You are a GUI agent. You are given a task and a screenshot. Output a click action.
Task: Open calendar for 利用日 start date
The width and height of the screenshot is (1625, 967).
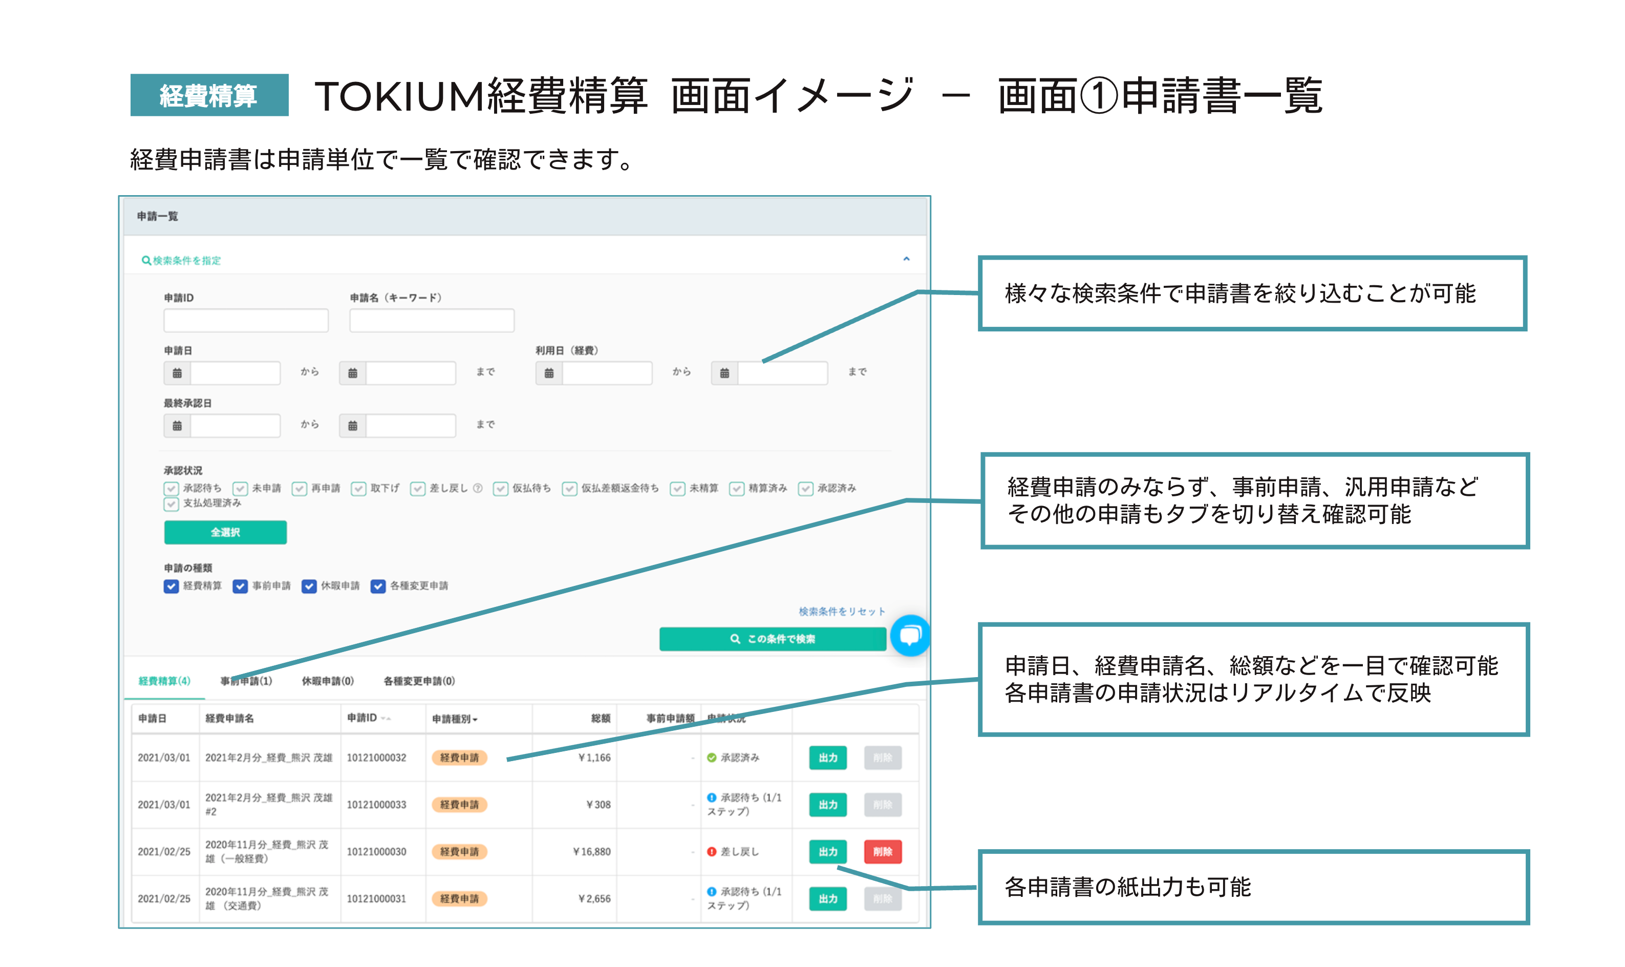click(x=549, y=373)
